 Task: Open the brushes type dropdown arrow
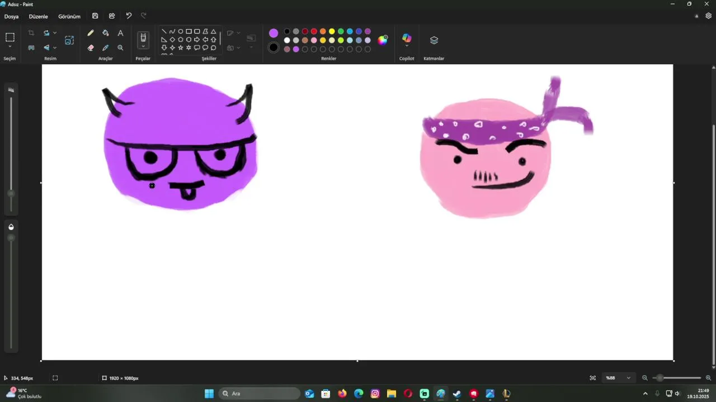143,46
